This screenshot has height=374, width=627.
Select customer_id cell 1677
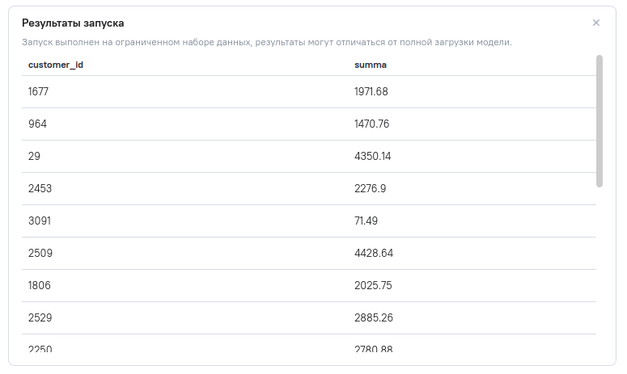pos(39,92)
